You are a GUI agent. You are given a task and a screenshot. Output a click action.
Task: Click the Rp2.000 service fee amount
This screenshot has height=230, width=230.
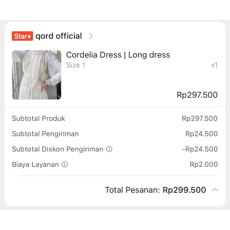[204, 164]
